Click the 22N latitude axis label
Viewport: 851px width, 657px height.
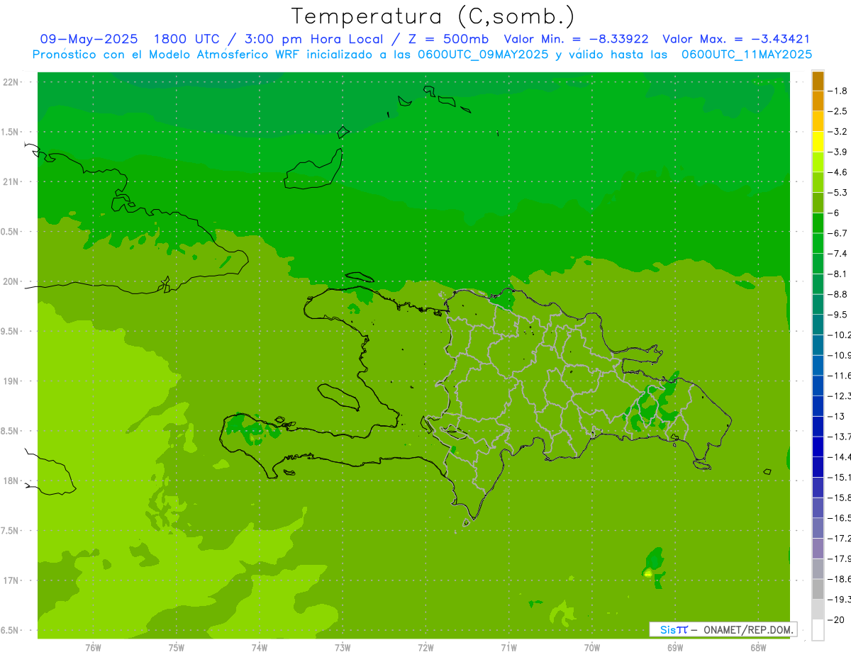tap(11, 82)
